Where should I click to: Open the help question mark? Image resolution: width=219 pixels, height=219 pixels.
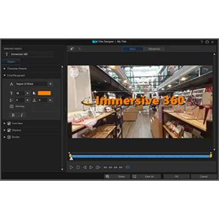201,42
